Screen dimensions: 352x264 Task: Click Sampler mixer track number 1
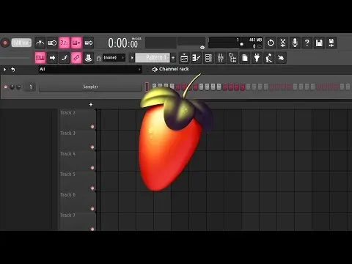[x=31, y=87]
